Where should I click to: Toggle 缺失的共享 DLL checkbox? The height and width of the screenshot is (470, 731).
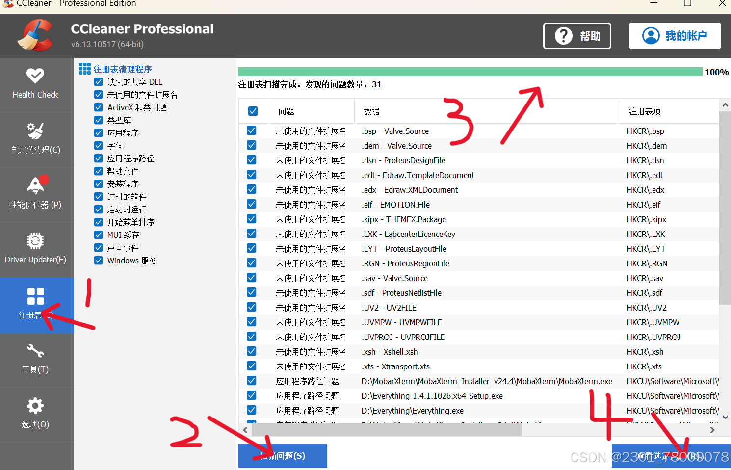(x=99, y=82)
